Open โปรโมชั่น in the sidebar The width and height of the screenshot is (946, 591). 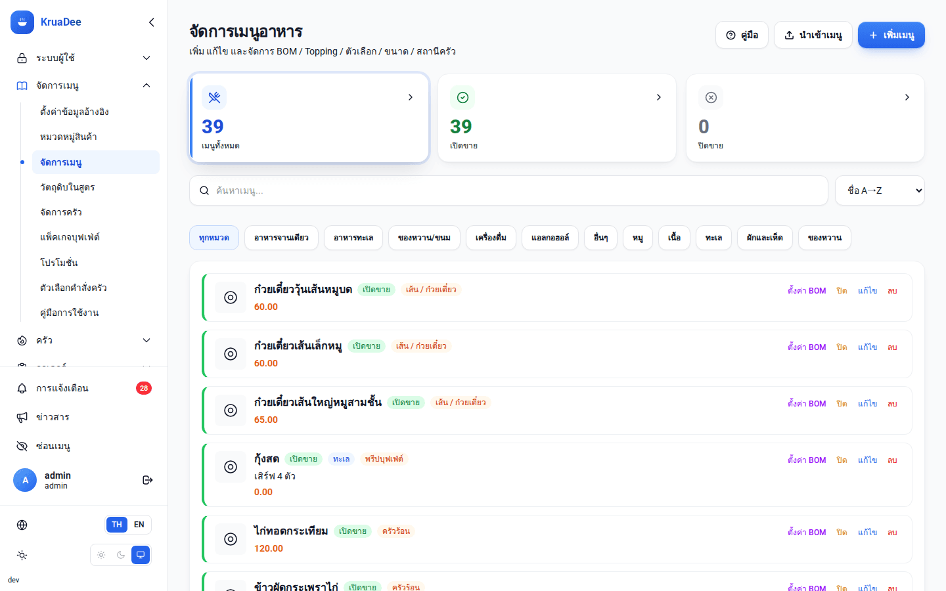[96, 263]
